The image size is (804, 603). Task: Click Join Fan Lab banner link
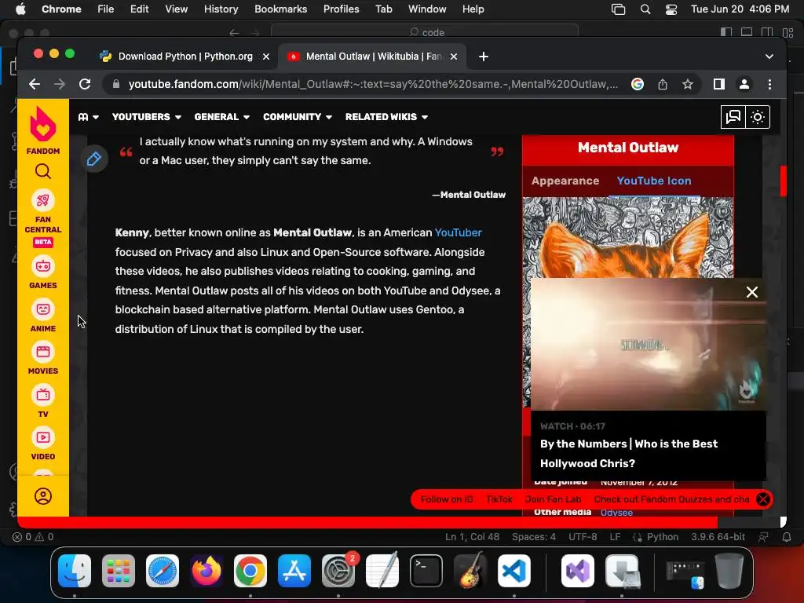tap(553, 499)
